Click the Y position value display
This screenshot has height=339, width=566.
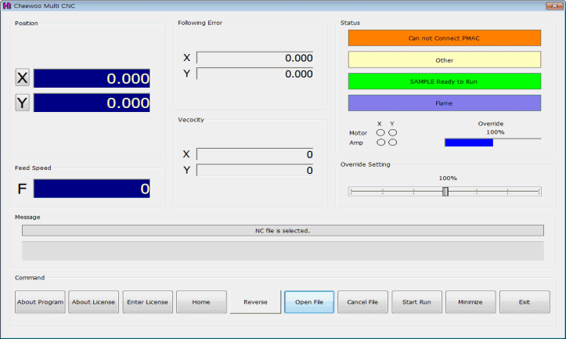tap(92, 103)
